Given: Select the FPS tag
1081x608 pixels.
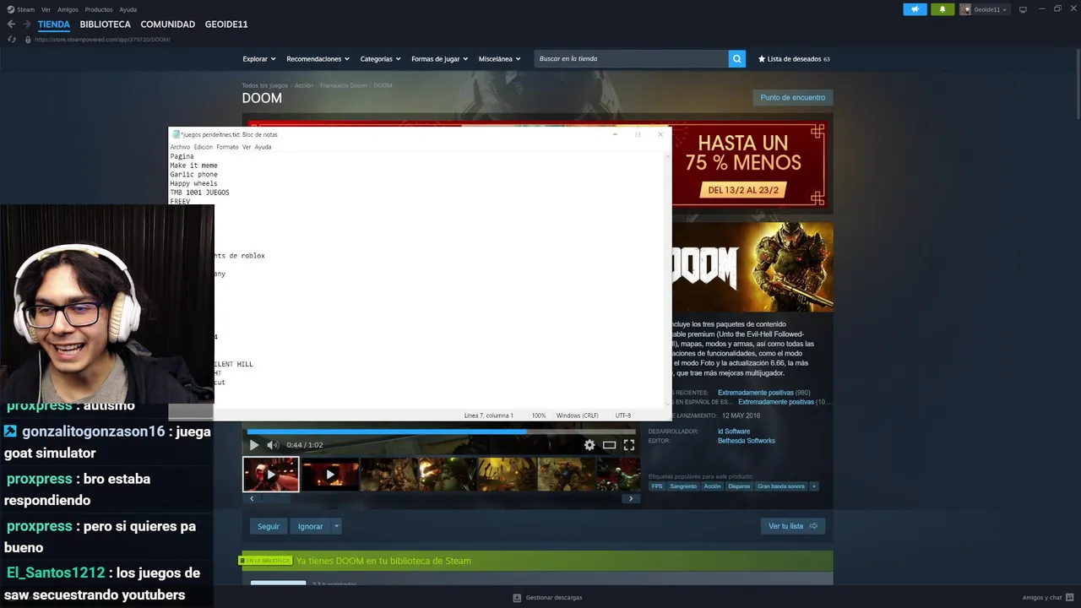Looking at the screenshot, I should coord(657,486).
